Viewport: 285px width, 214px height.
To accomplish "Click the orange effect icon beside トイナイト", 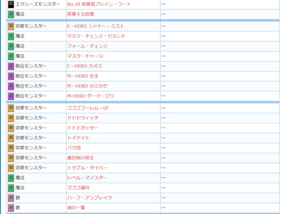I will pyautogui.click(x=11, y=138).
